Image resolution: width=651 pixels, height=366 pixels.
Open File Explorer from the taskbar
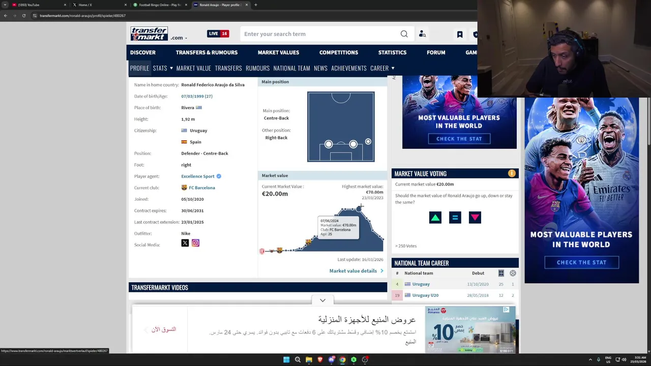pyautogui.click(x=309, y=360)
